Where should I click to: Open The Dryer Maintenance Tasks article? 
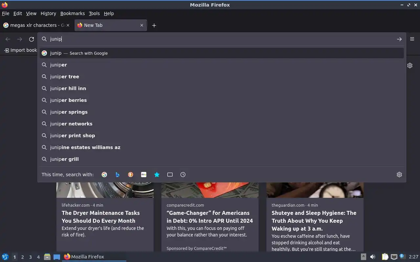[x=100, y=217]
